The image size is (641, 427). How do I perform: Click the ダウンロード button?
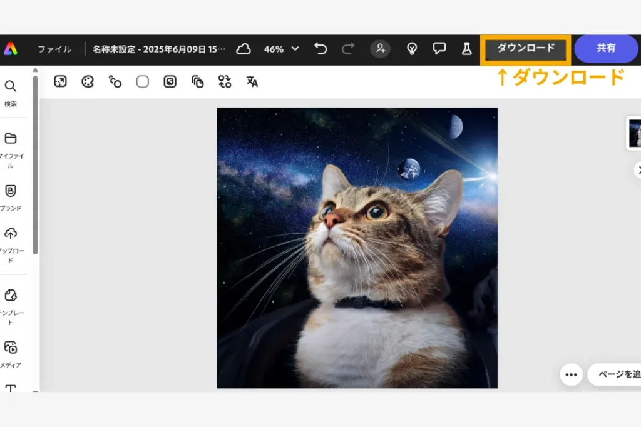tap(526, 49)
